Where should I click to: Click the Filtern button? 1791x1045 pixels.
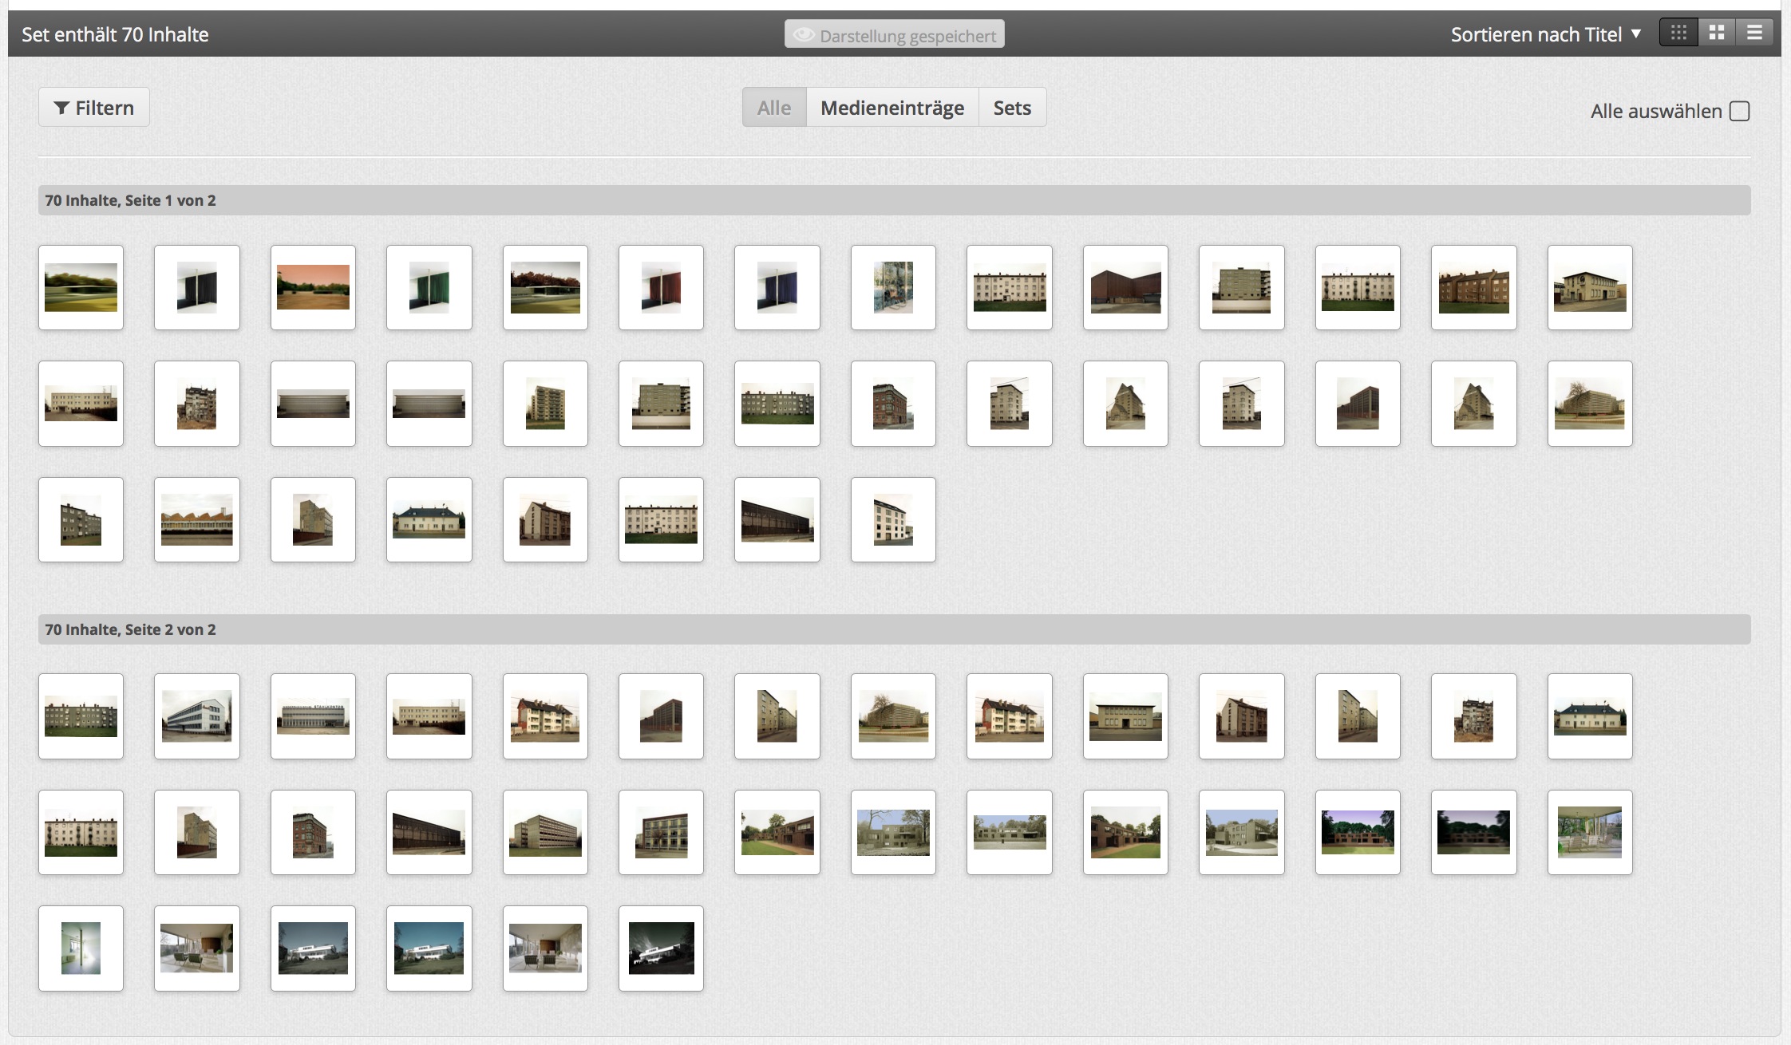coord(94,108)
